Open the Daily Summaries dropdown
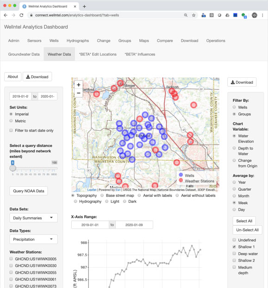This screenshot has height=288, width=268. 33,218
